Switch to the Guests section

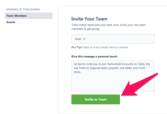[11, 22]
